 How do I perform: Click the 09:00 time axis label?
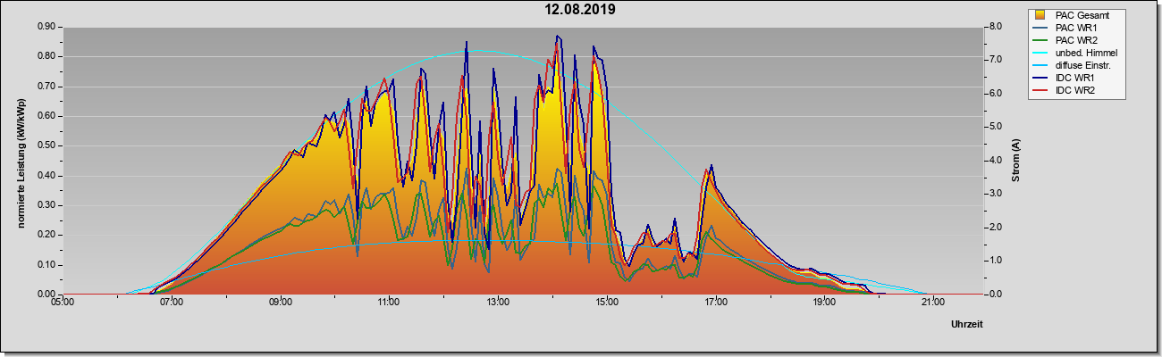[x=280, y=302]
